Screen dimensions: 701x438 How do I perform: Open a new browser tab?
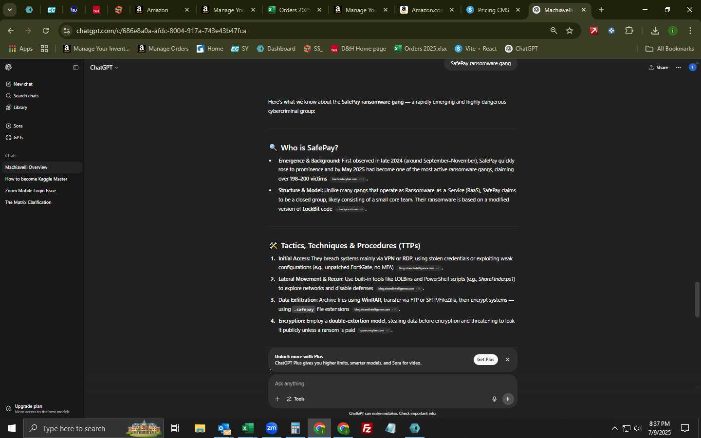pyautogui.click(x=601, y=10)
